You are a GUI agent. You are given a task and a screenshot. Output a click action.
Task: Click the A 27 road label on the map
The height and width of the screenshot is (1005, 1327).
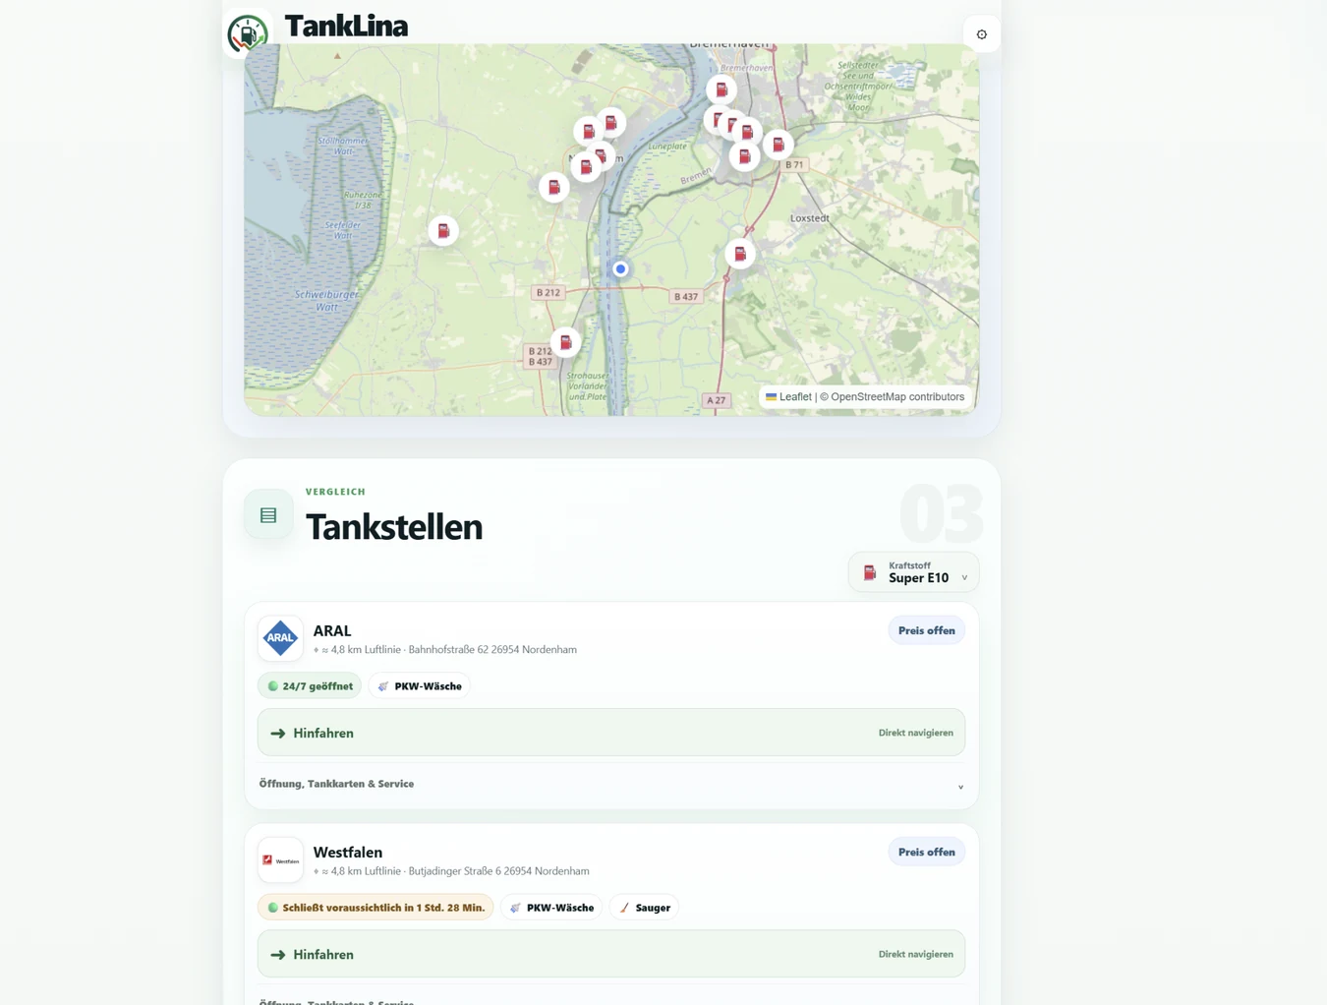tap(717, 400)
